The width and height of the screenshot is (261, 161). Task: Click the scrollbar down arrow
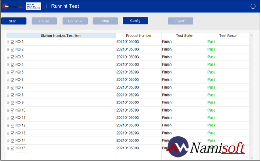(252, 158)
